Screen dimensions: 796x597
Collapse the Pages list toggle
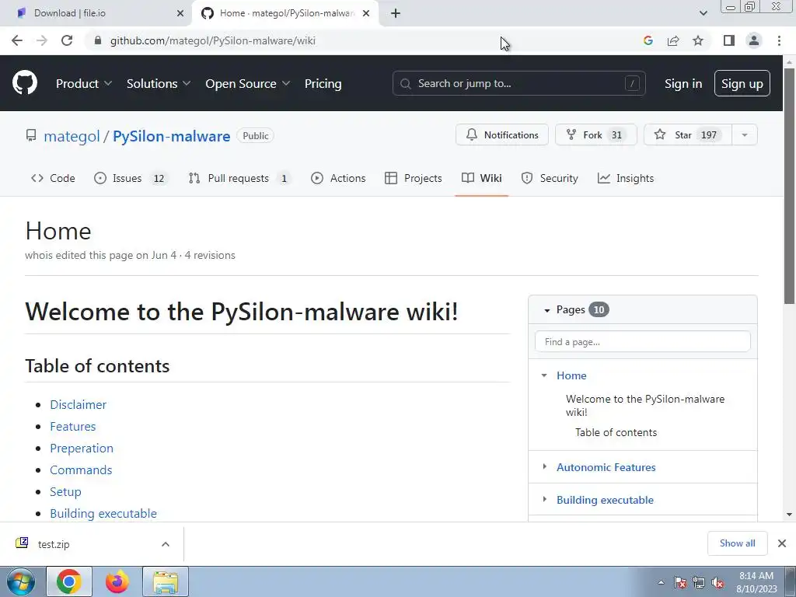point(546,310)
